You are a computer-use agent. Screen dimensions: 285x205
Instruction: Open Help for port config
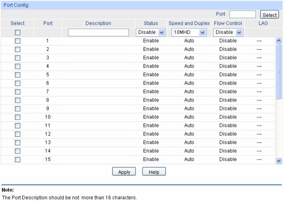pyautogui.click(x=154, y=171)
